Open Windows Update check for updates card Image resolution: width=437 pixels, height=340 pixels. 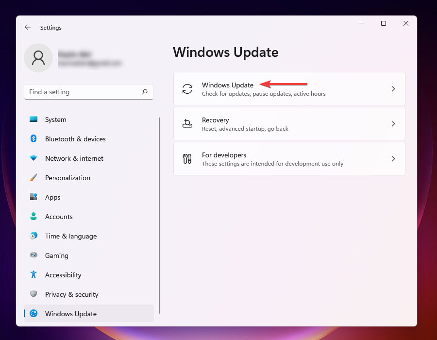click(x=289, y=88)
